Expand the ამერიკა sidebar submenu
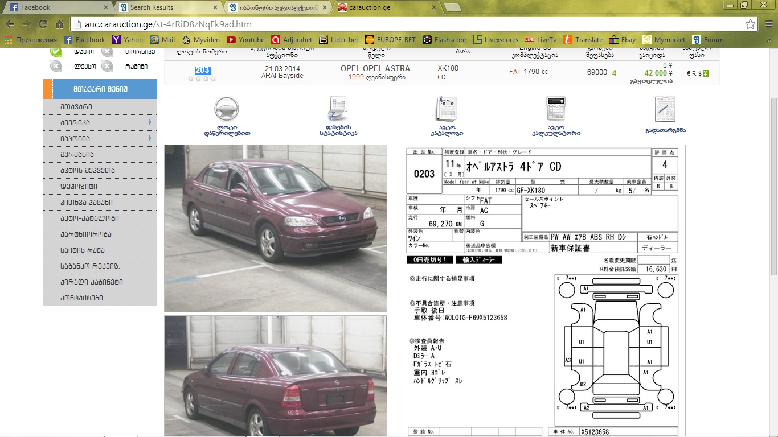The height and width of the screenshot is (437, 778). (x=150, y=122)
